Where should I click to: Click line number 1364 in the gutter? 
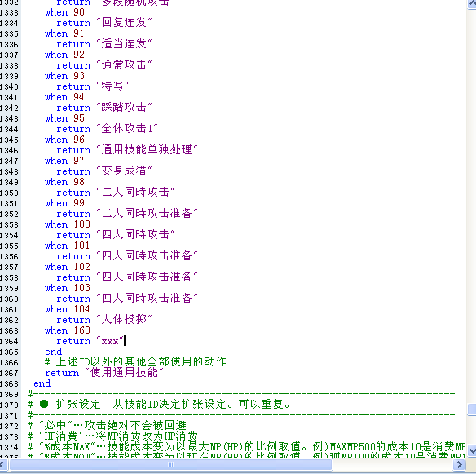9,342
